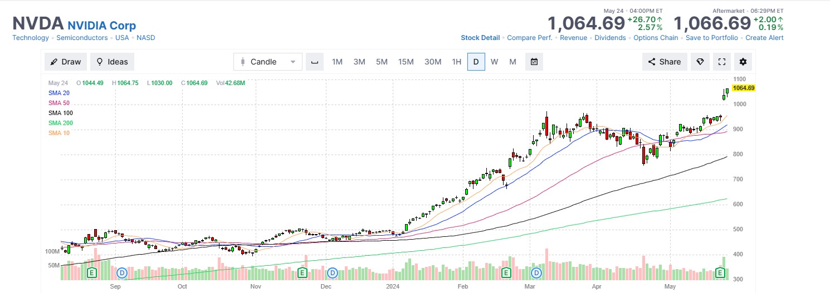This screenshot has width=830, height=293.
Task: Open the Options Chain link
Action: 656,38
